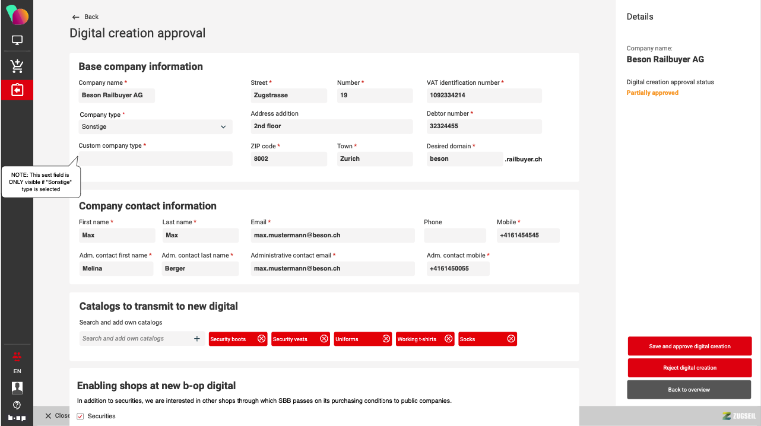Click the Custom company type field
The width and height of the screenshot is (761, 426).
tap(156, 159)
